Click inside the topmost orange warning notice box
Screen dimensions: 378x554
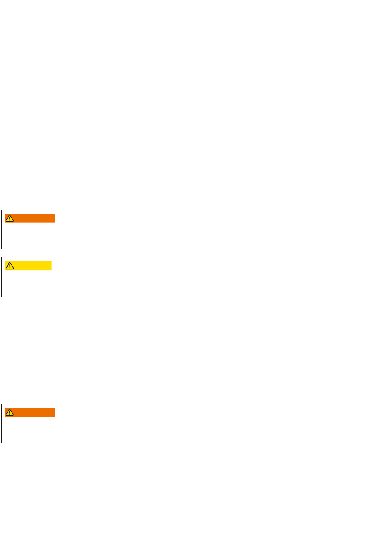pos(183,230)
